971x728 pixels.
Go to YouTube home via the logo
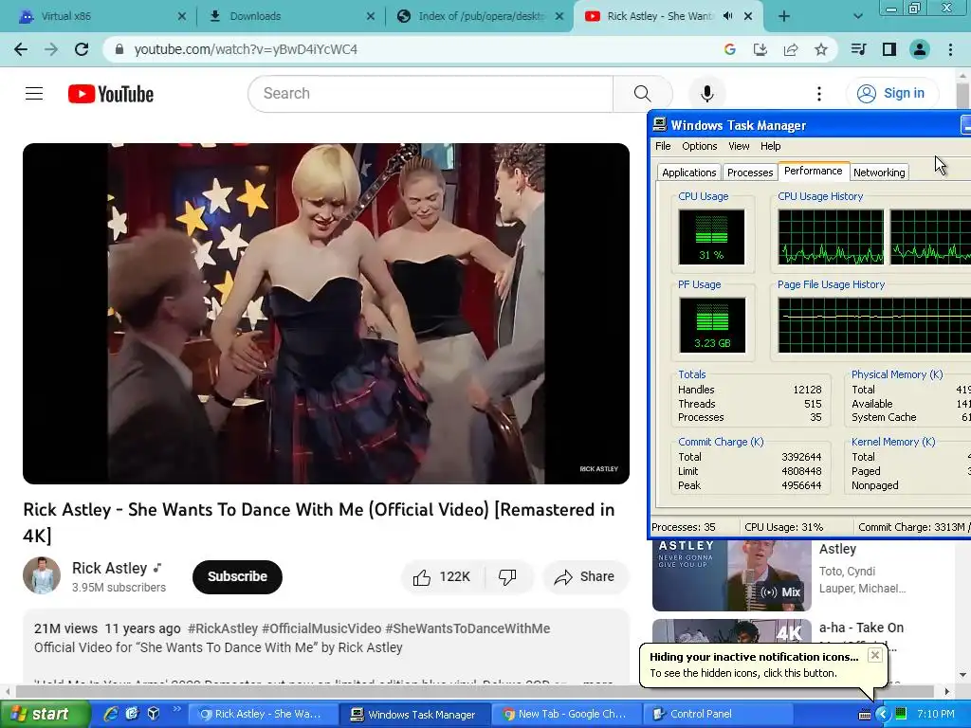(111, 94)
